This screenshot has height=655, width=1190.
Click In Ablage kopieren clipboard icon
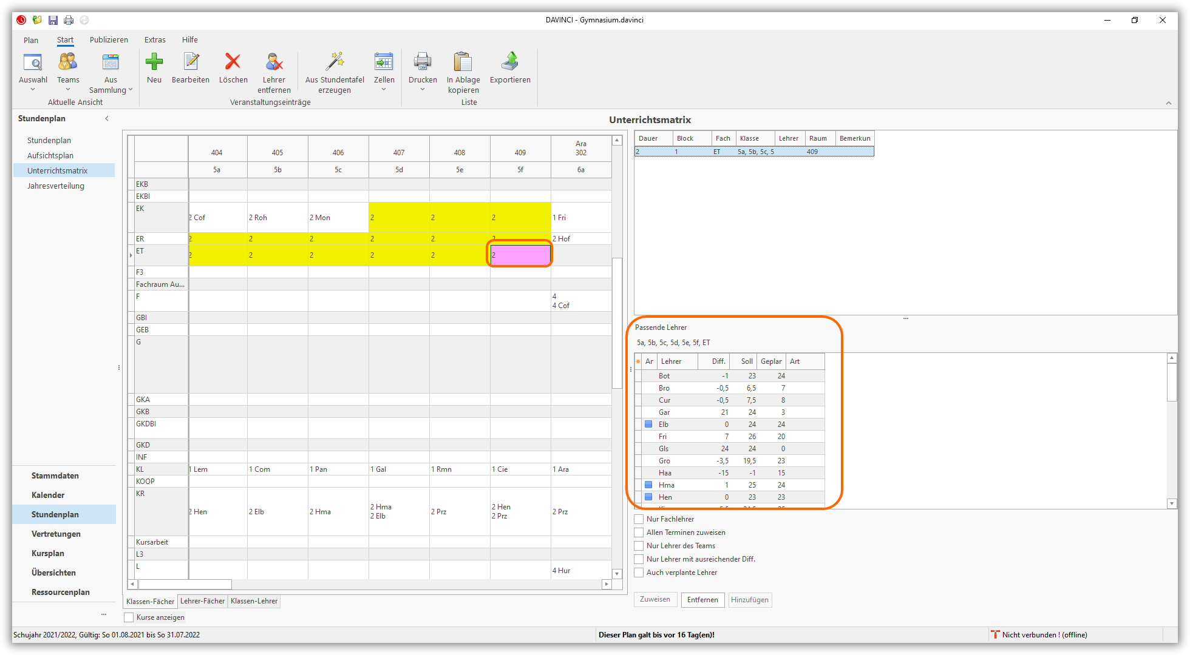pyautogui.click(x=463, y=62)
